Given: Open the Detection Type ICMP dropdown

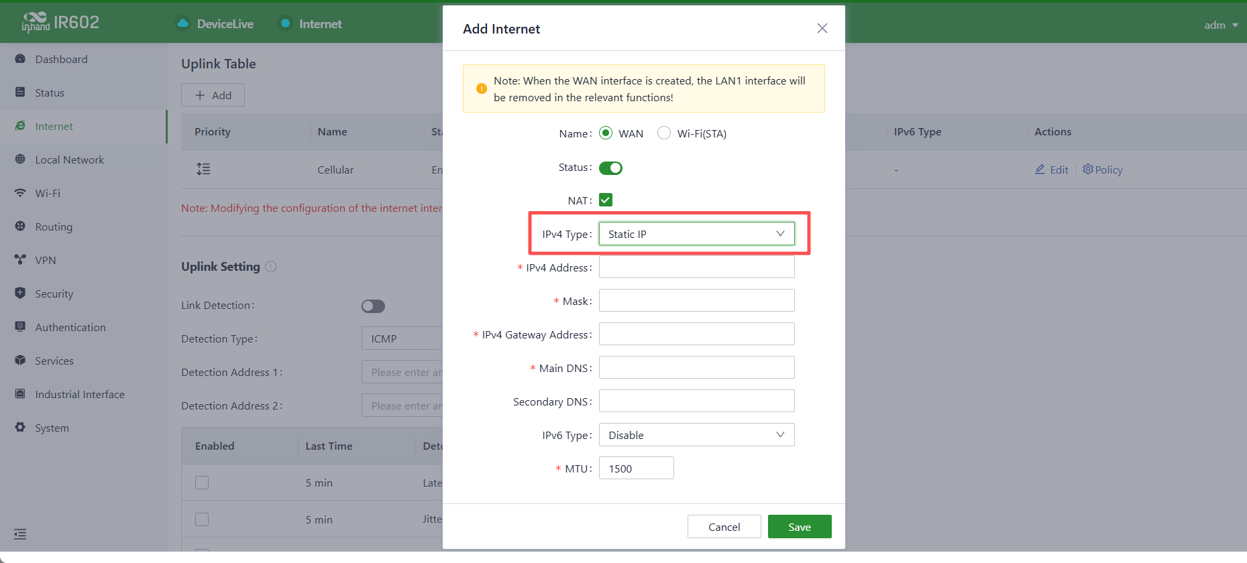Looking at the screenshot, I should [x=402, y=338].
